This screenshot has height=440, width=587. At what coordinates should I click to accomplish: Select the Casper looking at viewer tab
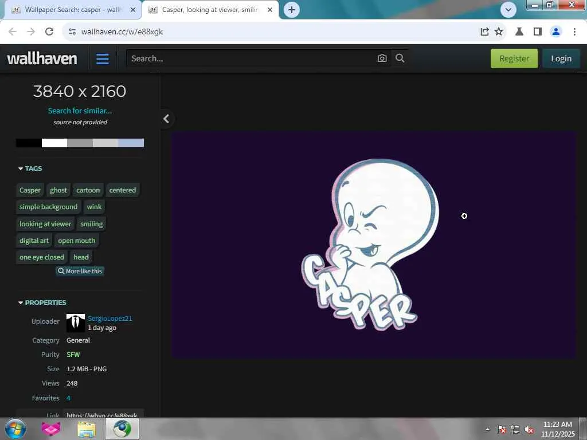(x=210, y=10)
